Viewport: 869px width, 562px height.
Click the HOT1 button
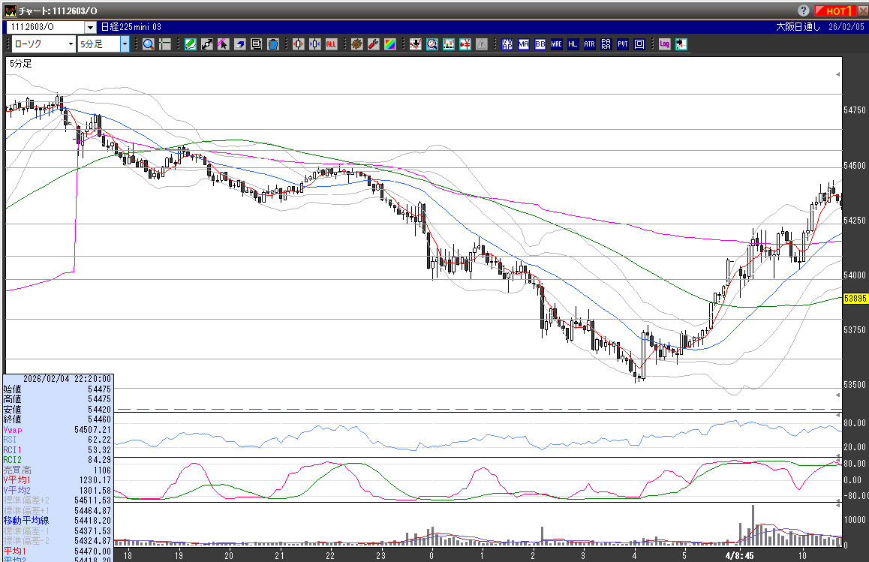pyautogui.click(x=837, y=11)
